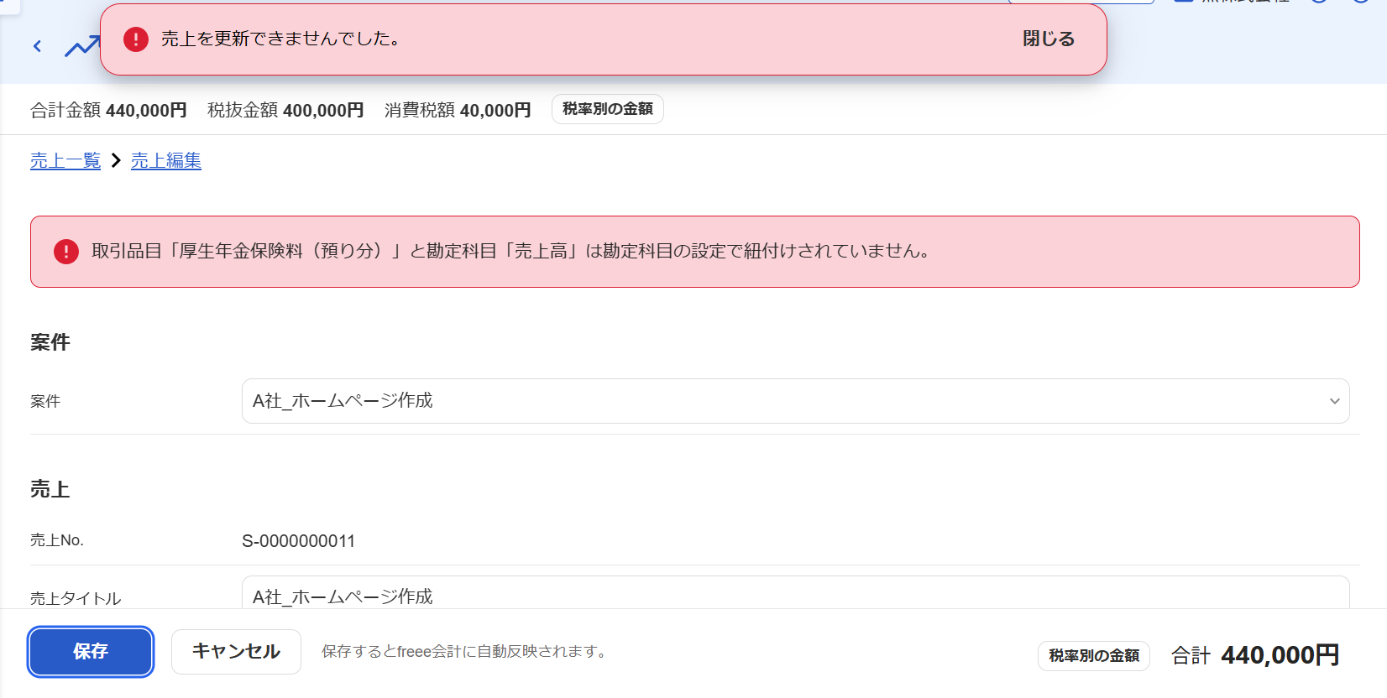Open the 売上編集 breadcrumb link
The image size is (1387, 698).
166,160
